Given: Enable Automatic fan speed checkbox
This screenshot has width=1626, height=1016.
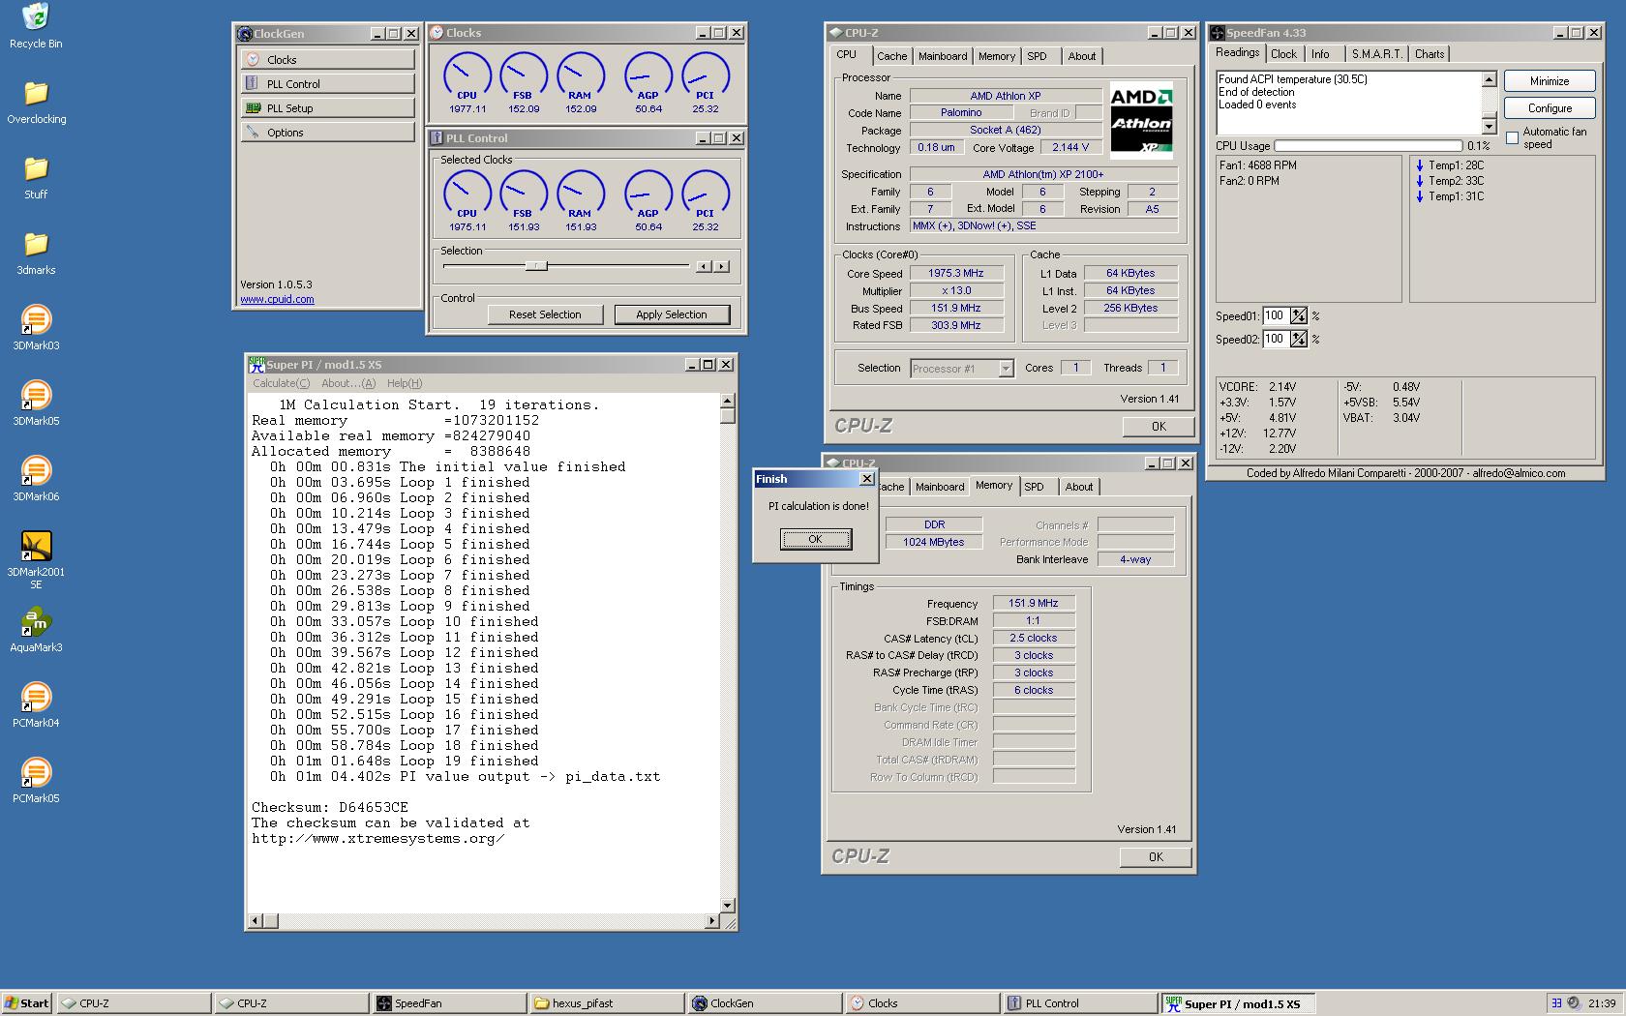Looking at the screenshot, I should point(1512,137).
